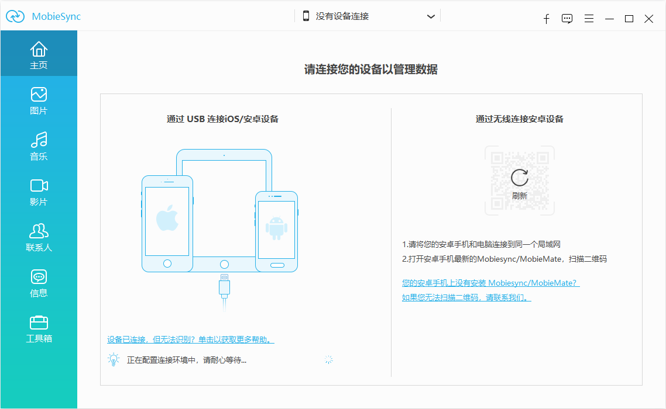
Task: Open the 图片 (Pictures) section
Action: pyautogui.click(x=38, y=99)
